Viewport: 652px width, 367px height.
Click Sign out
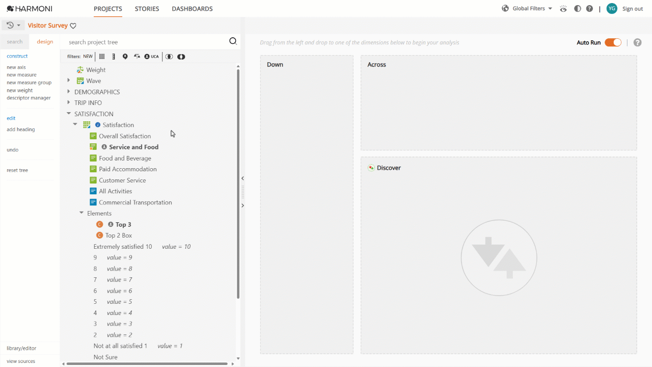pyautogui.click(x=633, y=9)
